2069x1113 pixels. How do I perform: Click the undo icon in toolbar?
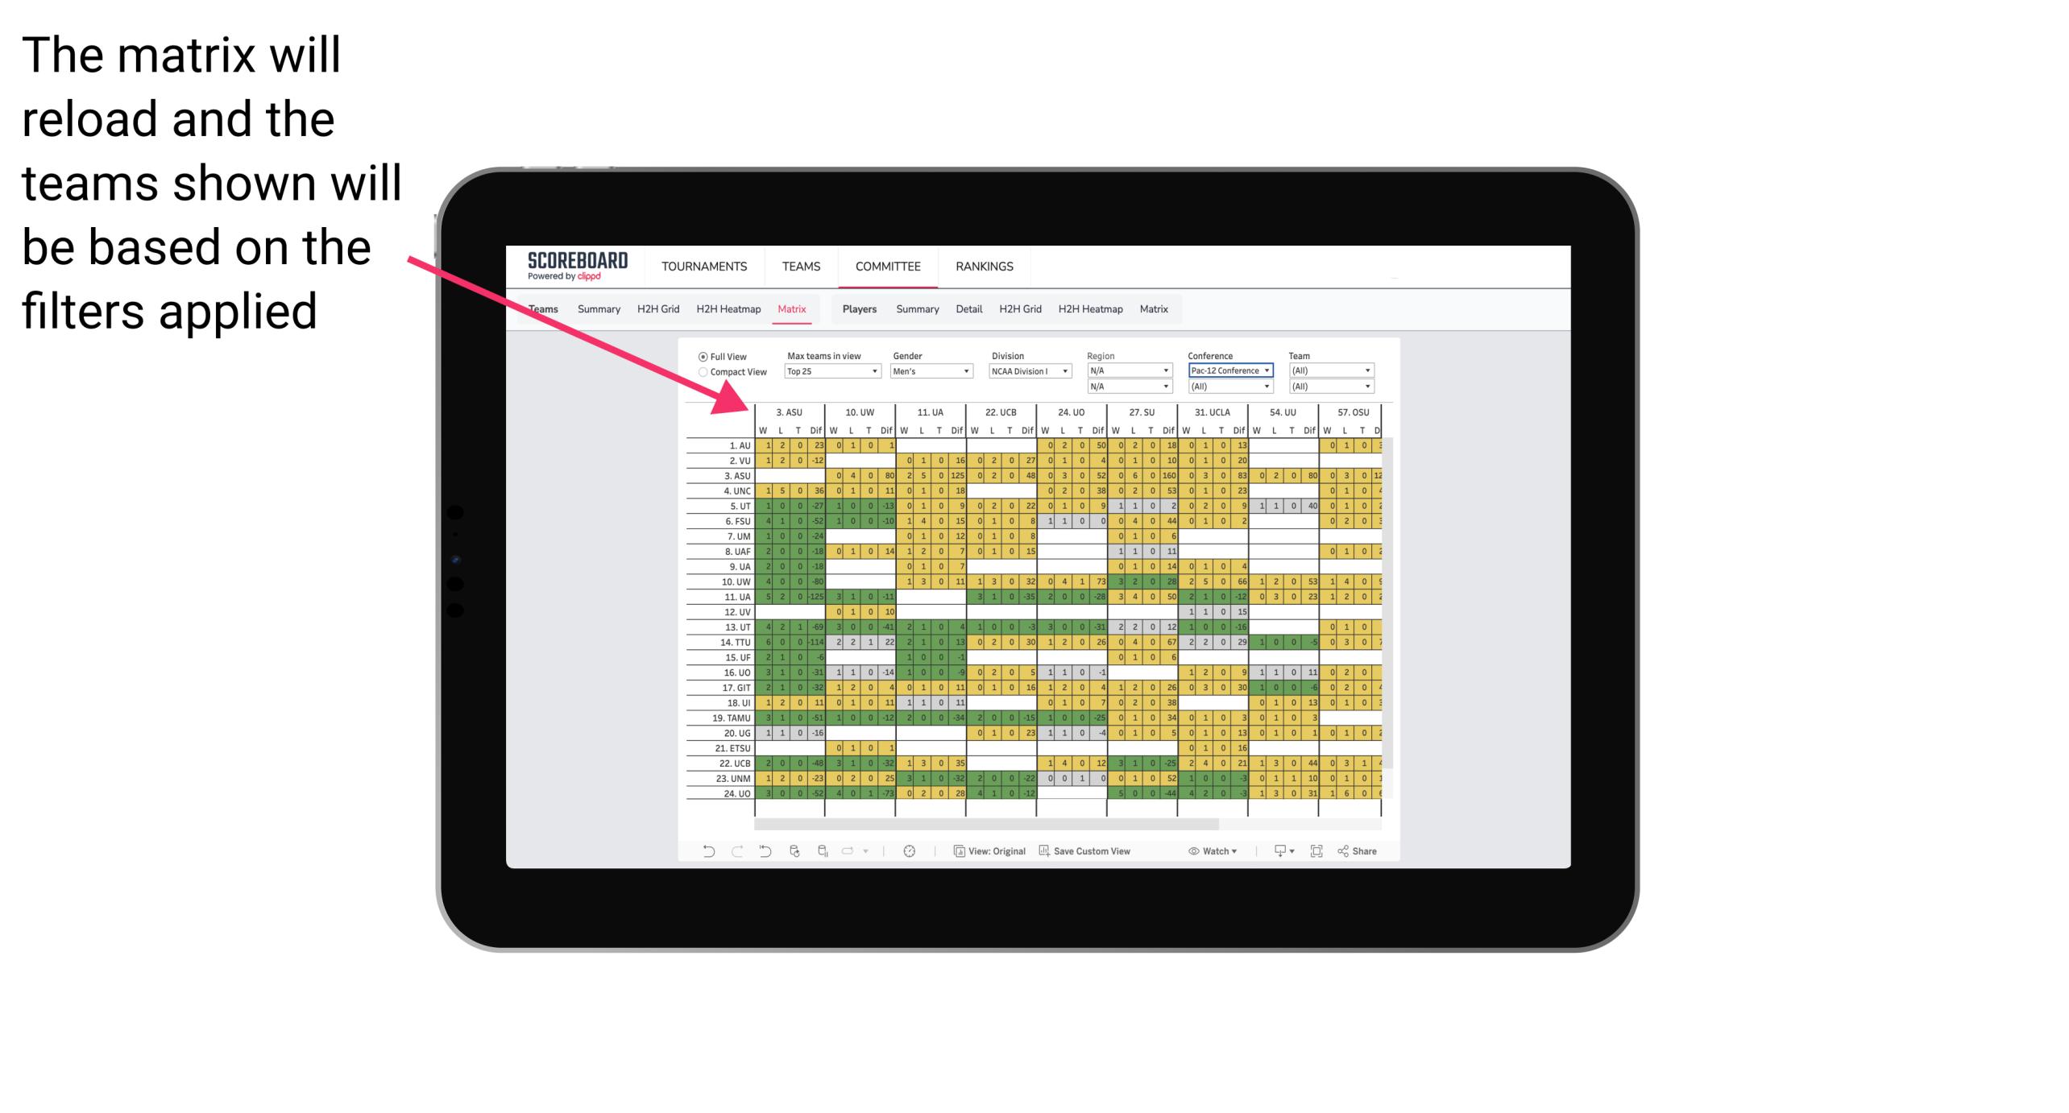coord(703,854)
